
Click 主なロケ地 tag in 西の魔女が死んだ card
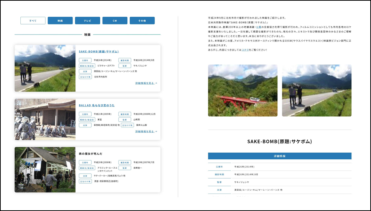click(85, 181)
